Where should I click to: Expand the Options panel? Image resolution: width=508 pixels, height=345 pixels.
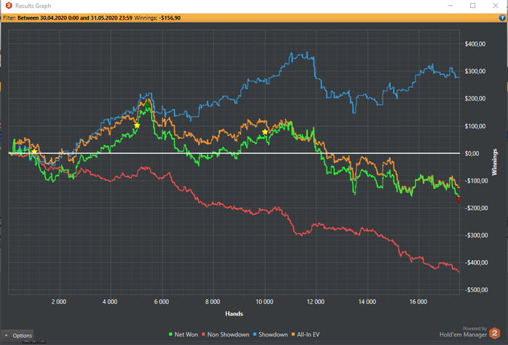click(17, 336)
